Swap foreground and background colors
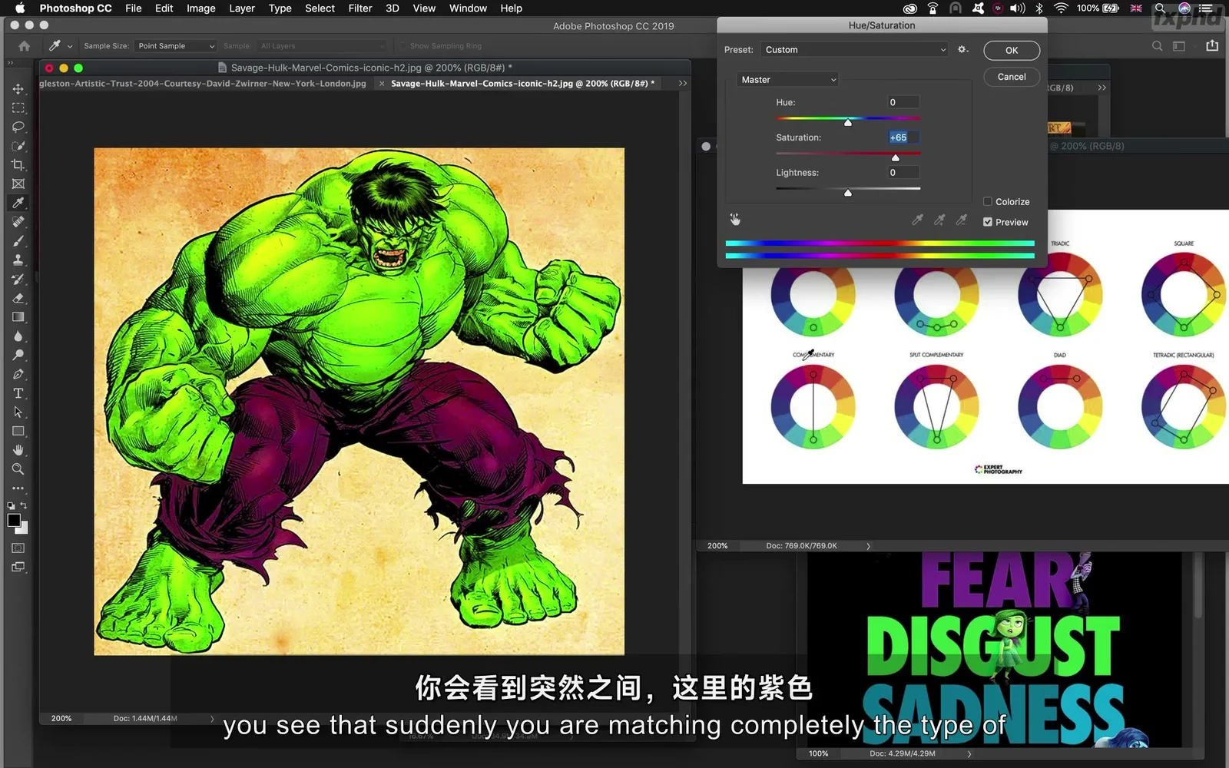Image resolution: width=1229 pixels, height=768 pixels. click(x=24, y=505)
